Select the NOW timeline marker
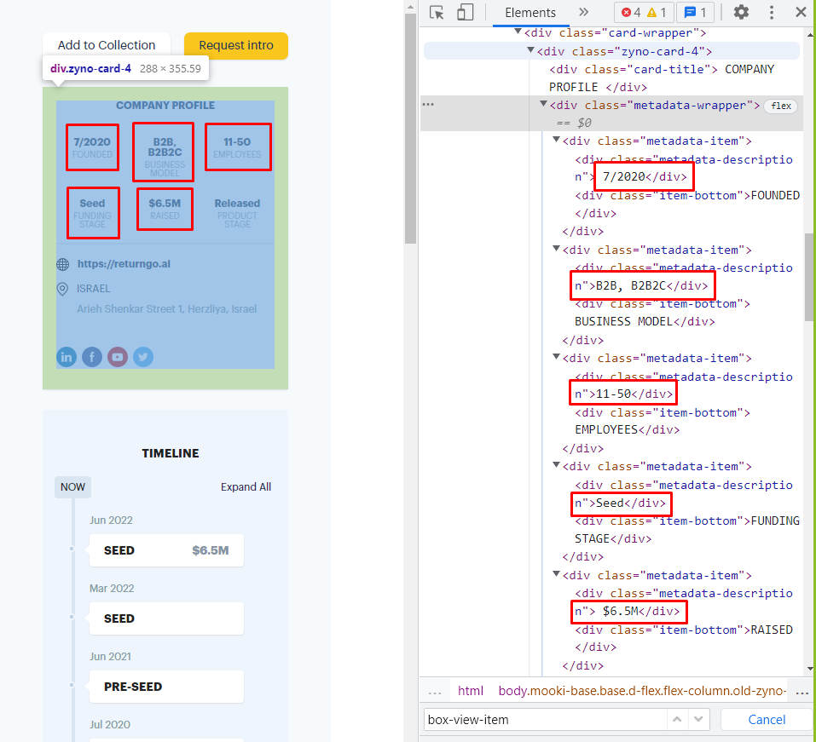 72,486
